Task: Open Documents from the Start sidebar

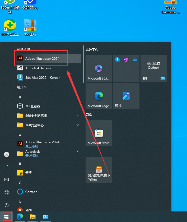Action: [7, 167]
